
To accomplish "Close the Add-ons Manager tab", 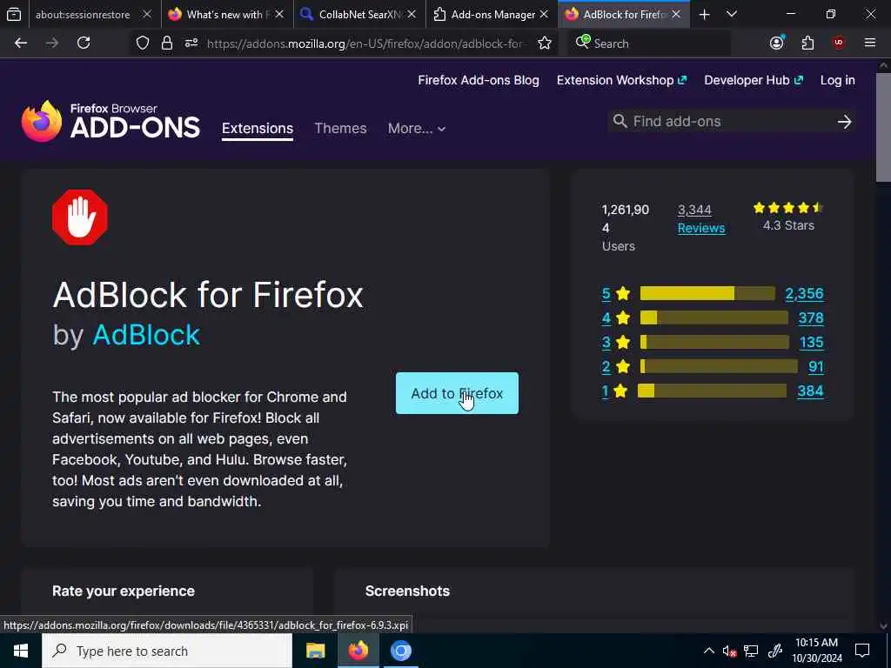I will coord(544,14).
